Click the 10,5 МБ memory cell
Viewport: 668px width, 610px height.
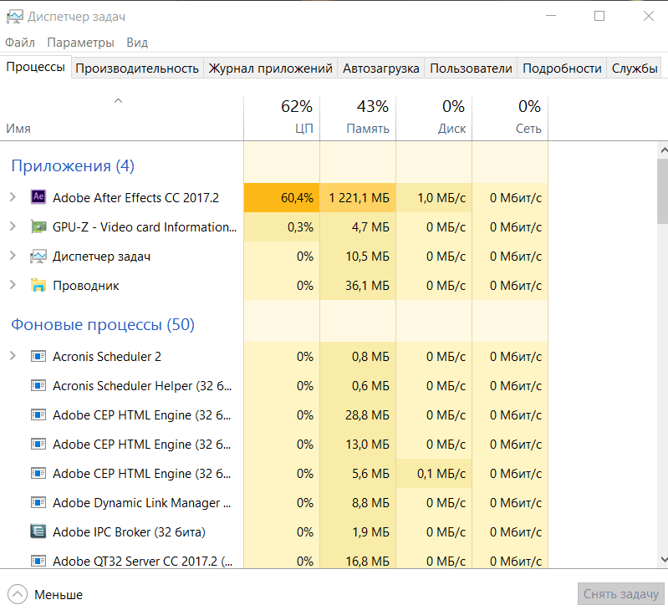[x=358, y=257]
